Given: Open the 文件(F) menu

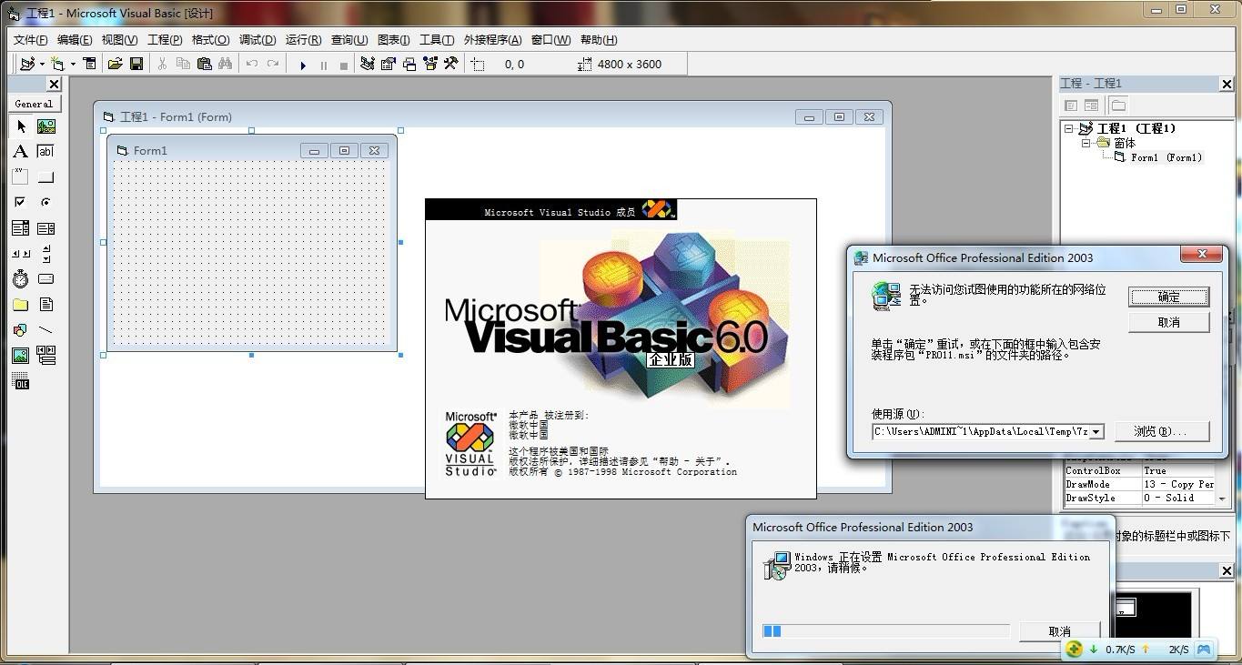Looking at the screenshot, I should coord(29,39).
